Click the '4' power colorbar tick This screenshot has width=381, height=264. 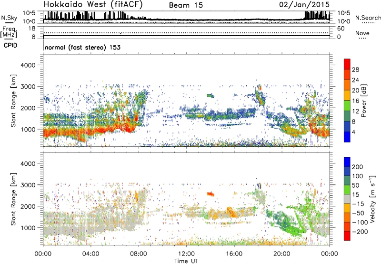pyautogui.click(x=353, y=132)
